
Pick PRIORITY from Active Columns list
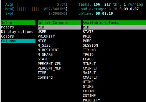46,36
